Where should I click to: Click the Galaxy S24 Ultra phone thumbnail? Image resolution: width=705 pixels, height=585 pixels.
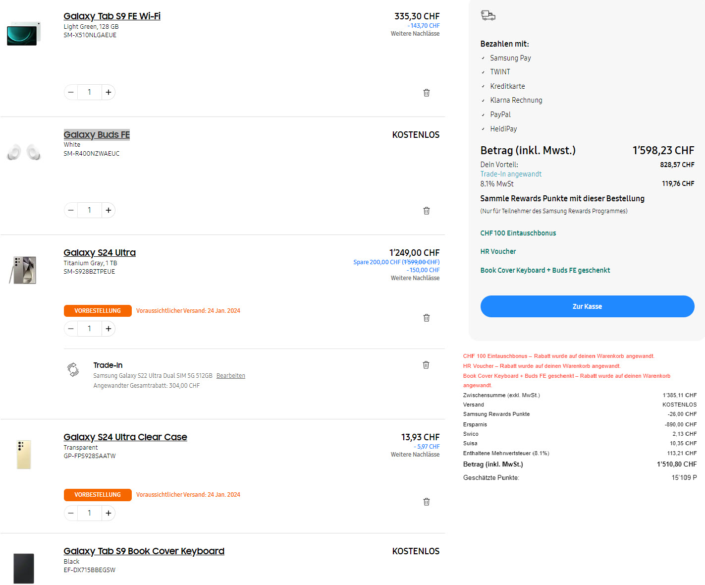point(23,270)
